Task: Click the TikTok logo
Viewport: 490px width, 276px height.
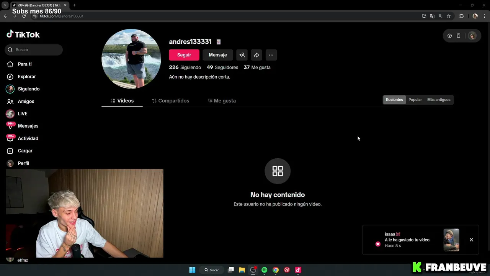Action: 23,34
